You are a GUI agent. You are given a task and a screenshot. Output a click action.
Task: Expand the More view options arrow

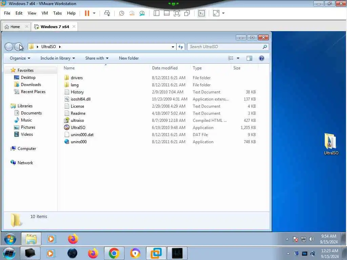click(238, 58)
